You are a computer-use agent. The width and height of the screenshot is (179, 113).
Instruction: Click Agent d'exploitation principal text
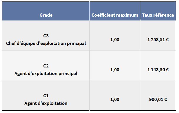[x=46, y=74]
